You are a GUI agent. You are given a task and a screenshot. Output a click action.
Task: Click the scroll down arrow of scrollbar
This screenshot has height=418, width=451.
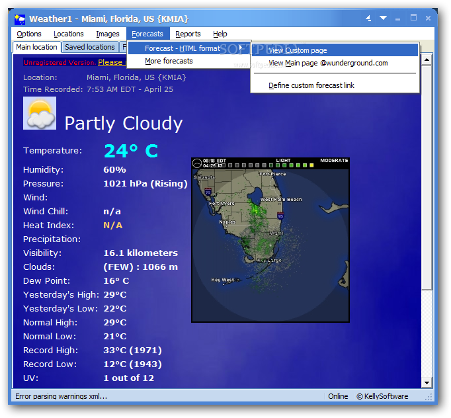427,382
